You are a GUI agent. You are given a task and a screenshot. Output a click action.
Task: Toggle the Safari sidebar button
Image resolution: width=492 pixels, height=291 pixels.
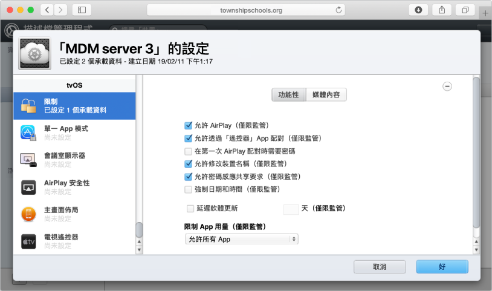[x=82, y=10]
